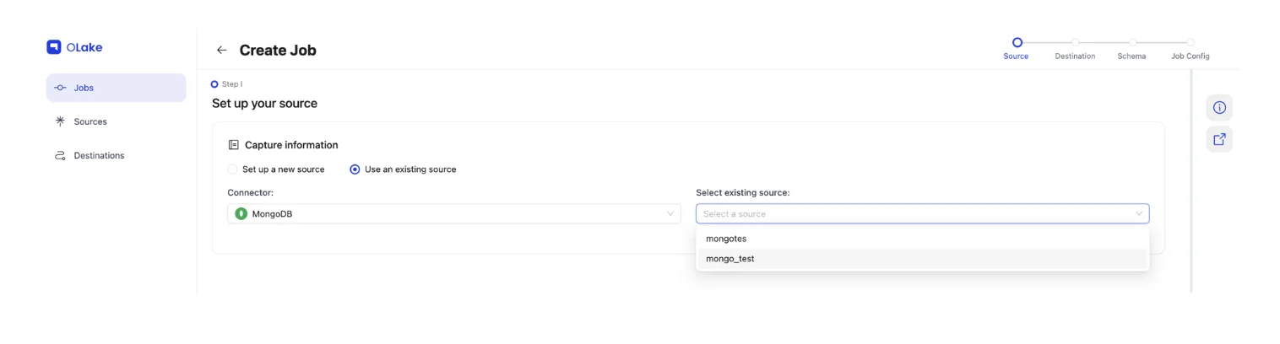Click the 'Select a source' search field

coord(912,214)
